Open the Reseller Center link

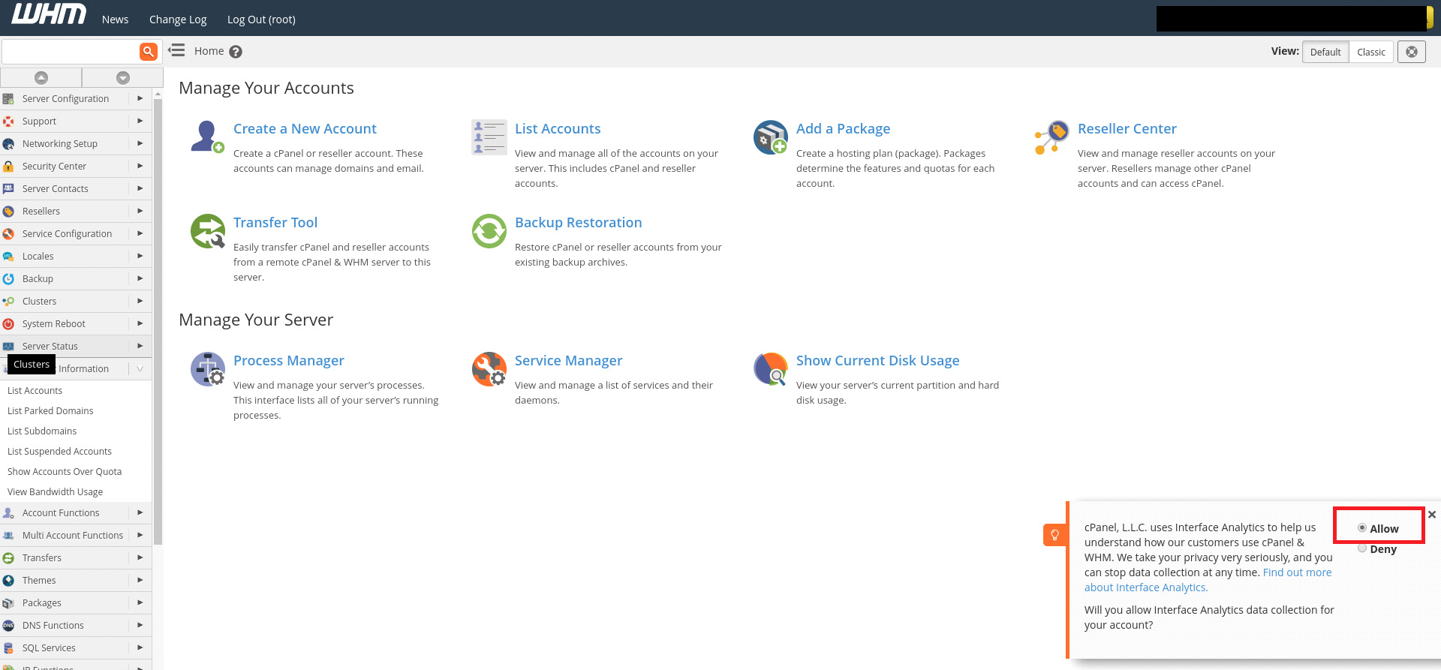tap(1127, 129)
